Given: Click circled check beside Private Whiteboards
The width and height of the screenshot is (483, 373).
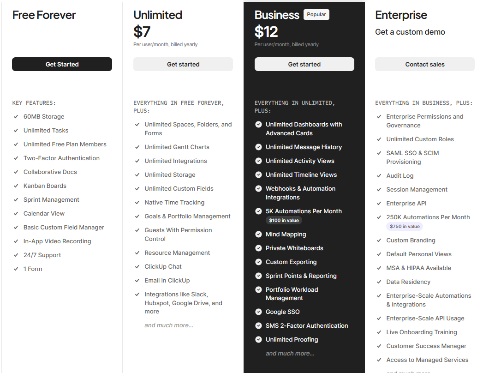Looking at the screenshot, I should 258,248.
